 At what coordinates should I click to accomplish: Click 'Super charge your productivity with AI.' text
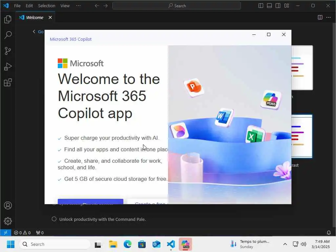click(x=112, y=138)
